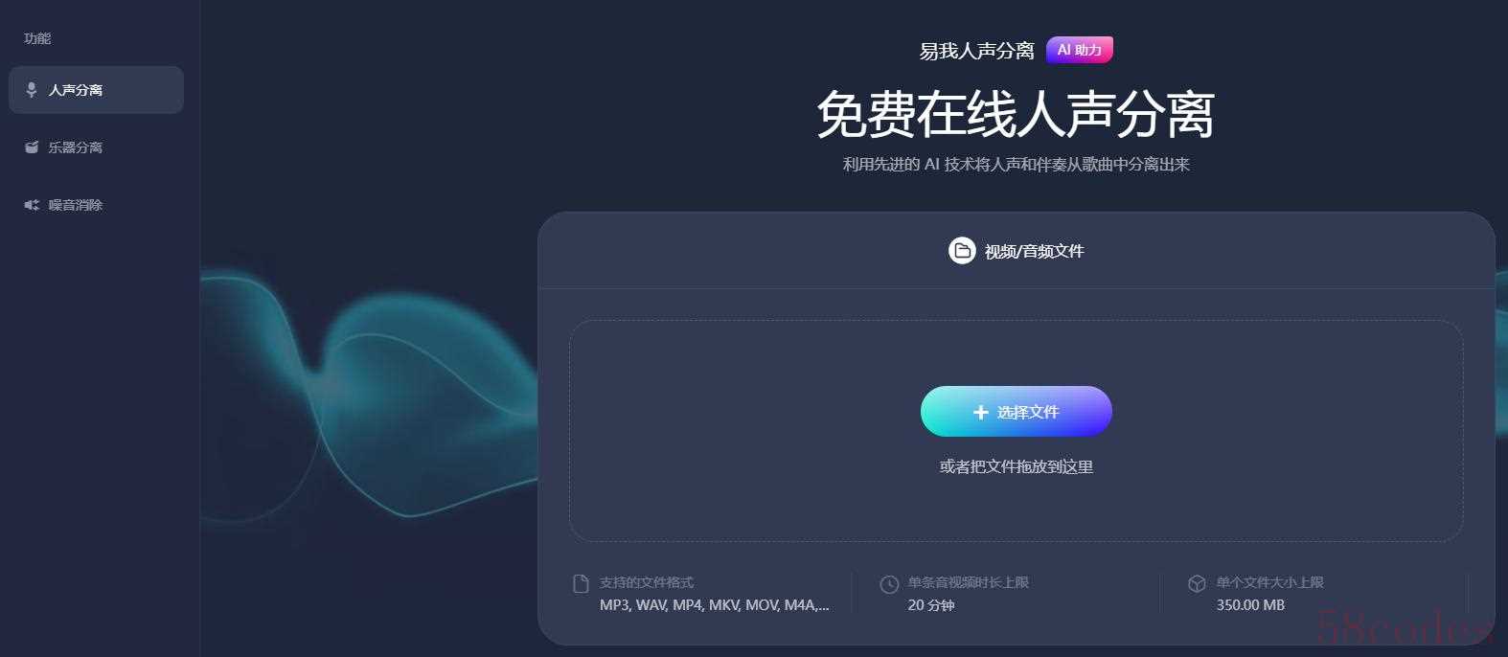1508x657 pixels.
Task: Click the 或者把文件拖放到这里 text
Action: [1017, 466]
